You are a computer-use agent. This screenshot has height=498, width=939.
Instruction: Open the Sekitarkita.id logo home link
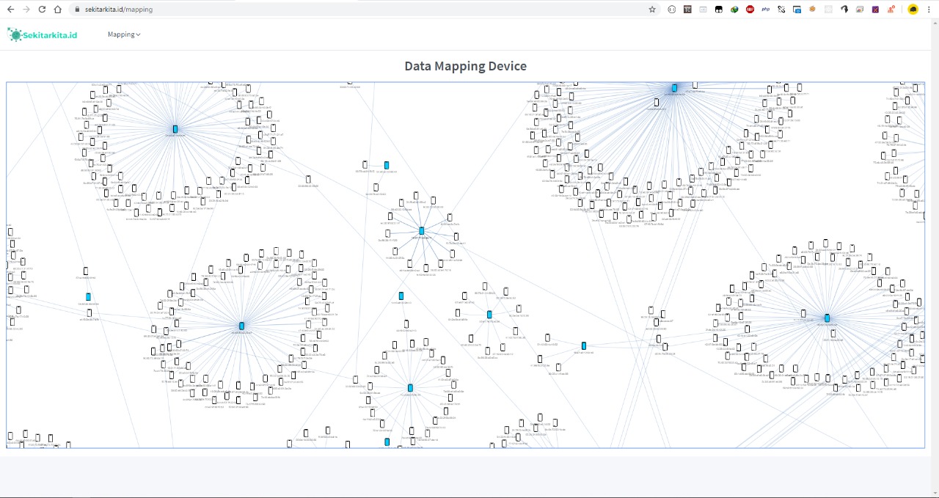coord(42,34)
